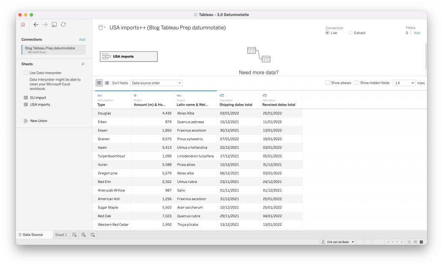
Task: Open the Sheet 1 tab
Action: (61, 235)
